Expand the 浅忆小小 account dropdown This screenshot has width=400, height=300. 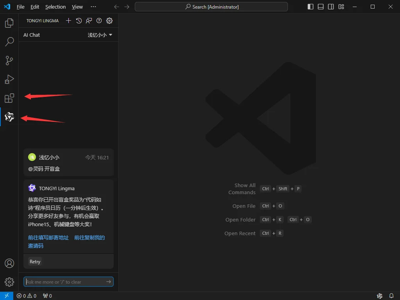coord(100,35)
